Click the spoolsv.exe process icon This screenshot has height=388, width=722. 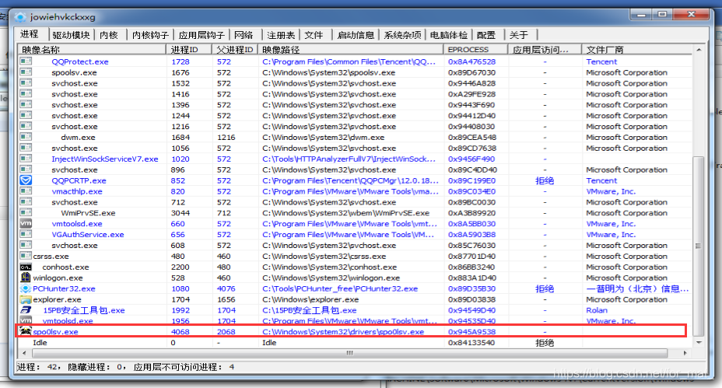tap(26, 72)
